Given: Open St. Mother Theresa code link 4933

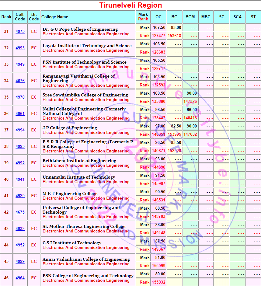Looking at the screenshot, I should click(20, 229).
